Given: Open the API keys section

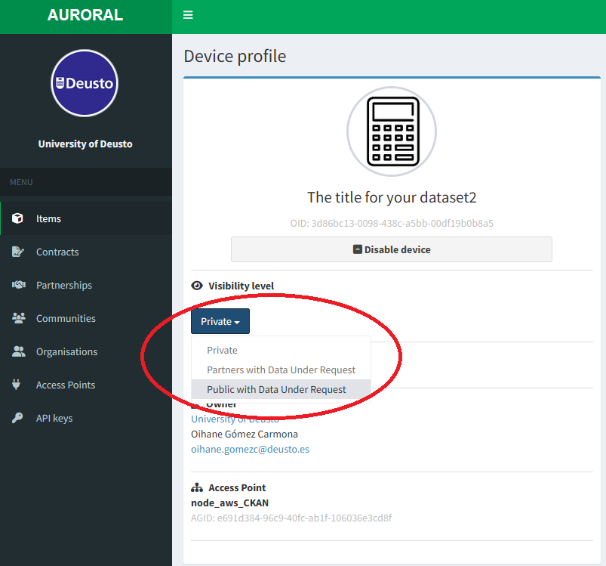Looking at the screenshot, I should (86, 418).
